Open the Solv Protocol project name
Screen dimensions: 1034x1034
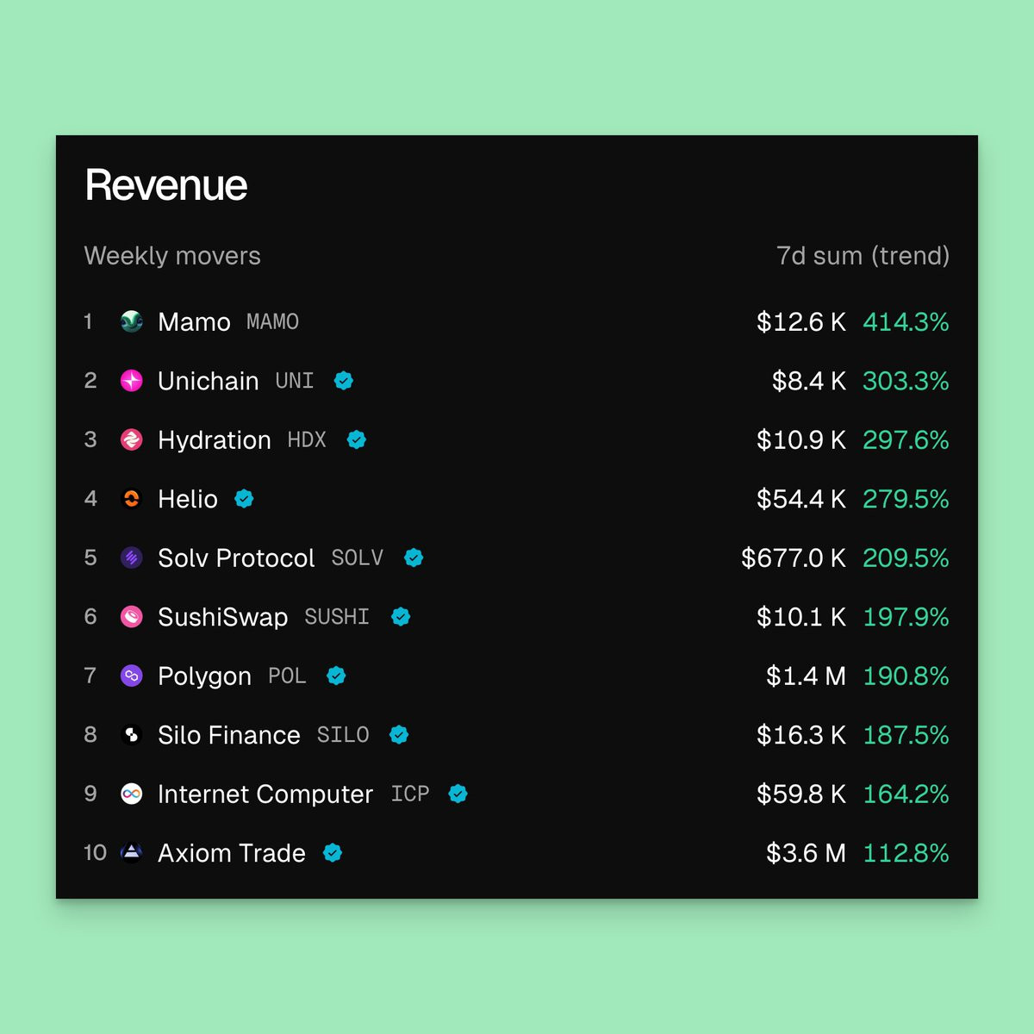tap(237, 558)
